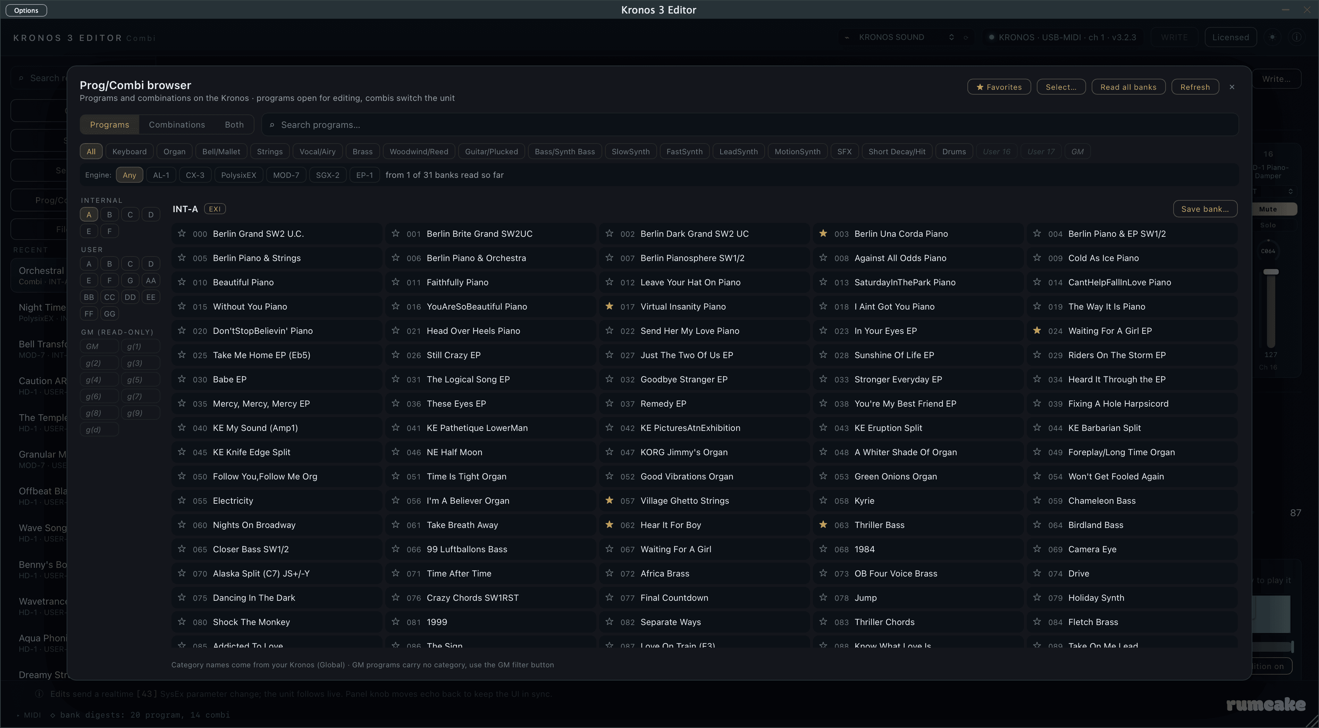The image size is (1319, 728).
Task: Select User bank AA
Action: pyautogui.click(x=151, y=281)
